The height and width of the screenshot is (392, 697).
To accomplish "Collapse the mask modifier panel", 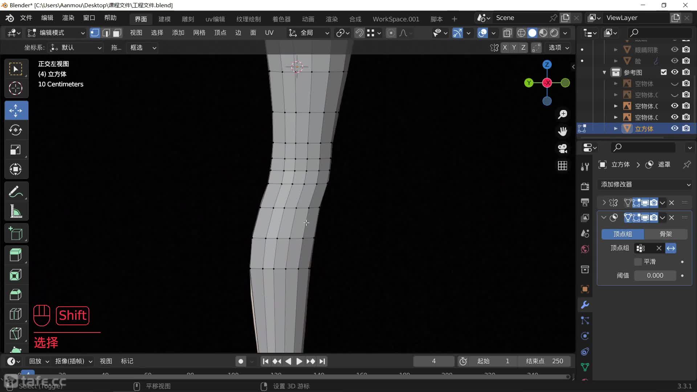I will coord(604,217).
